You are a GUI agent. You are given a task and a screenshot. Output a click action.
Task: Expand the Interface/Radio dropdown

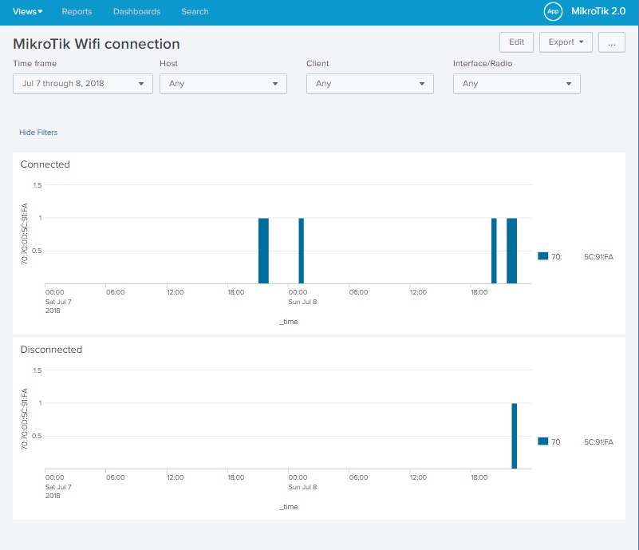tap(517, 84)
